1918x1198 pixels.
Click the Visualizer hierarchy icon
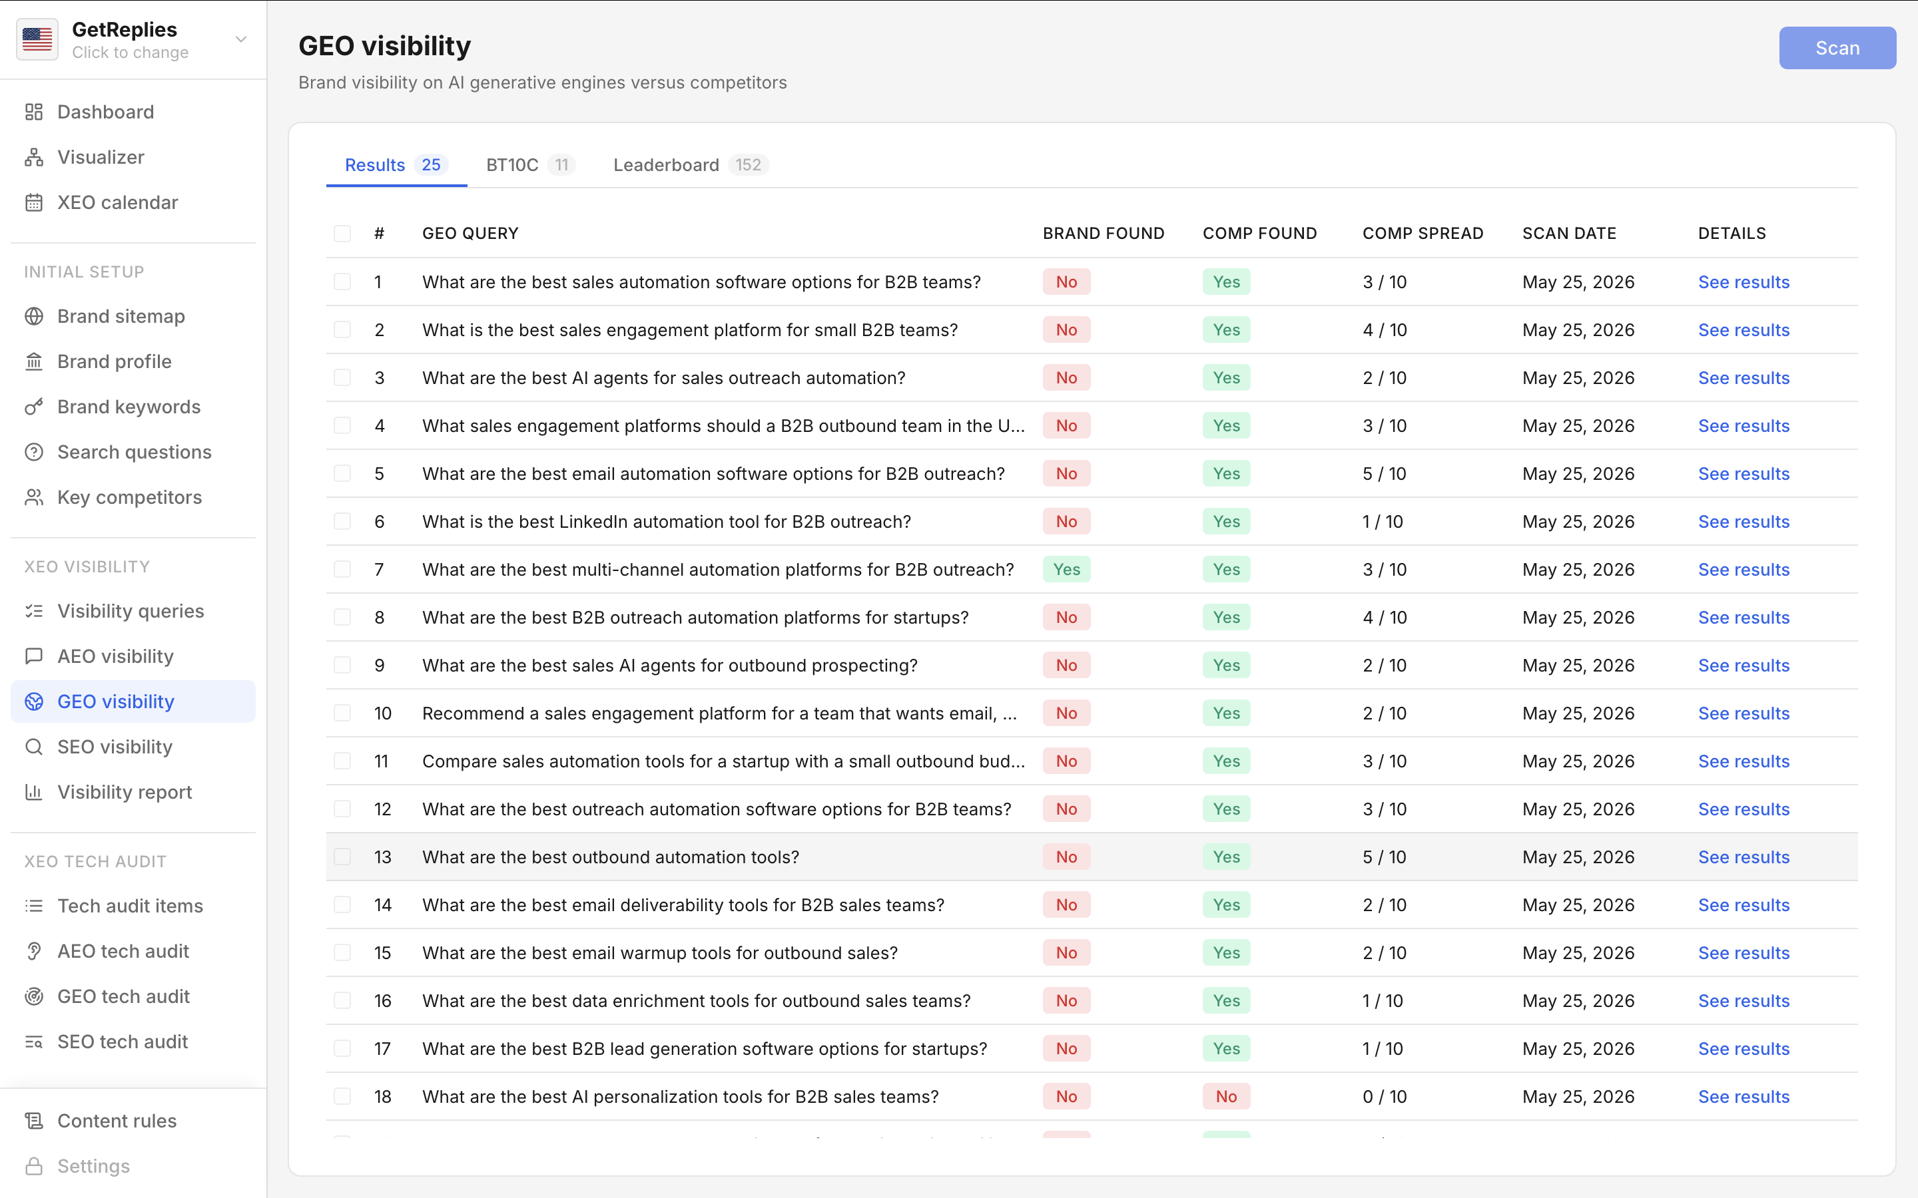tap(34, 157)
